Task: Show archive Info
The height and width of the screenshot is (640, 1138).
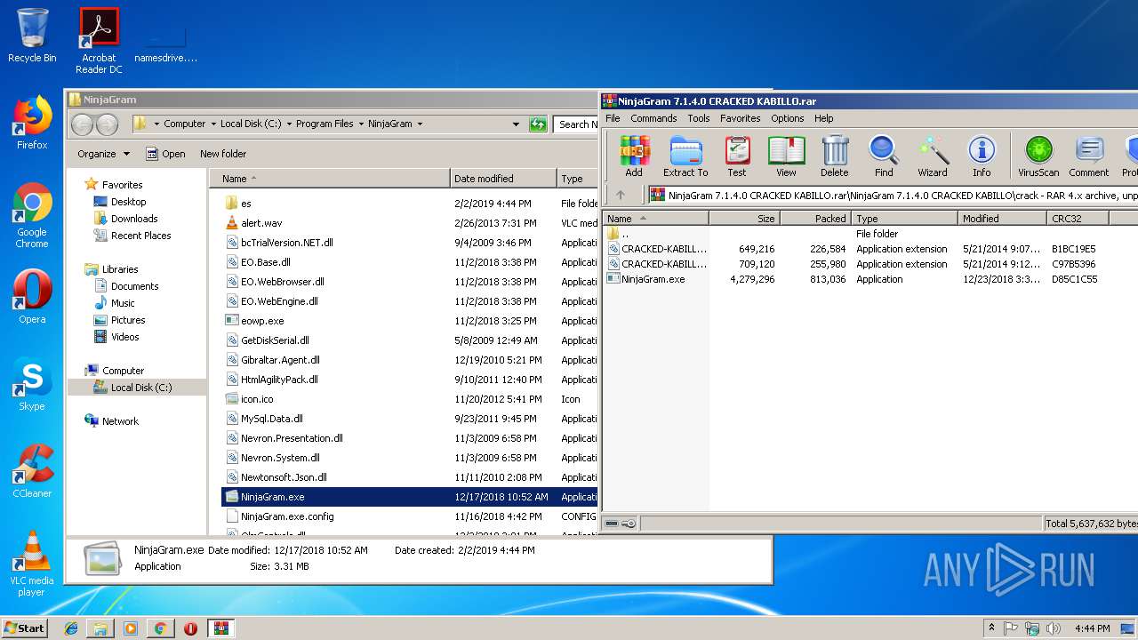Action: coord(982,156)
